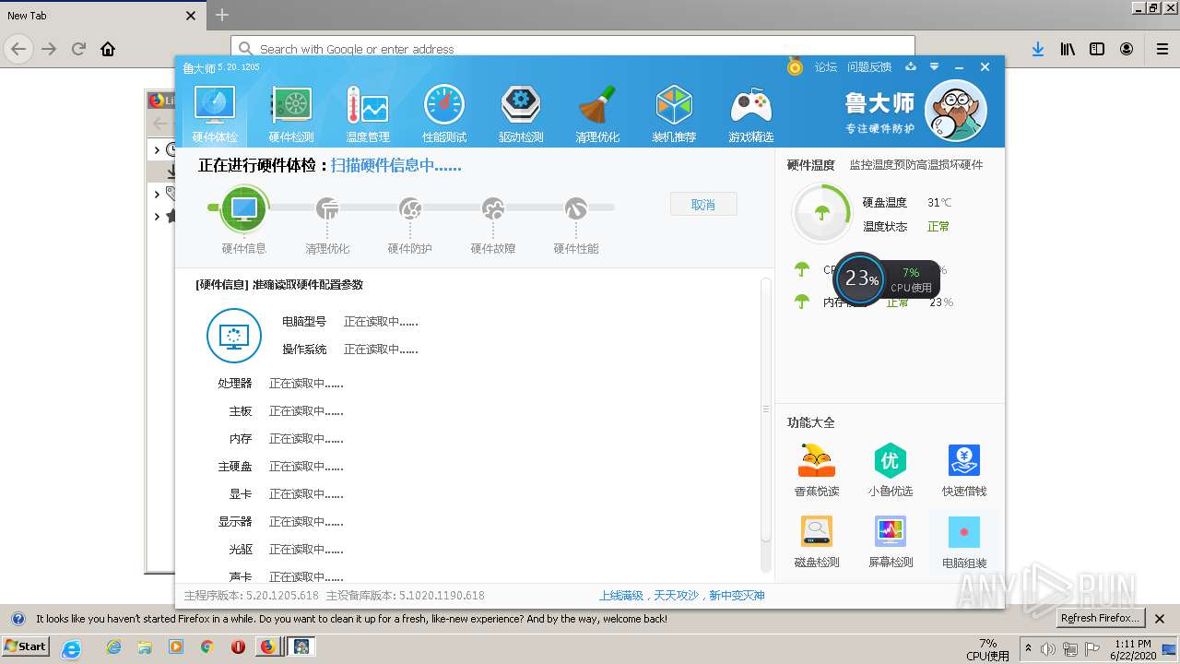Image resolution: width=1180 pixels, height=664 pixels.
Task: Open Lu Master main menu dropdown arrow
Action: point(934,66)
